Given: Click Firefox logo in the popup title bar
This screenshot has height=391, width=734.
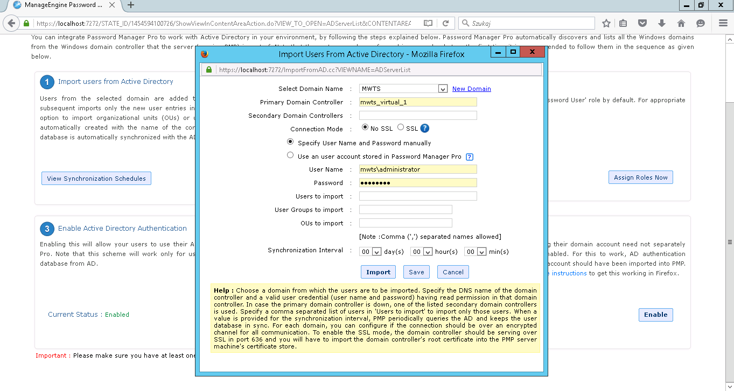Looking at the screenshot, I should (204, 54).
